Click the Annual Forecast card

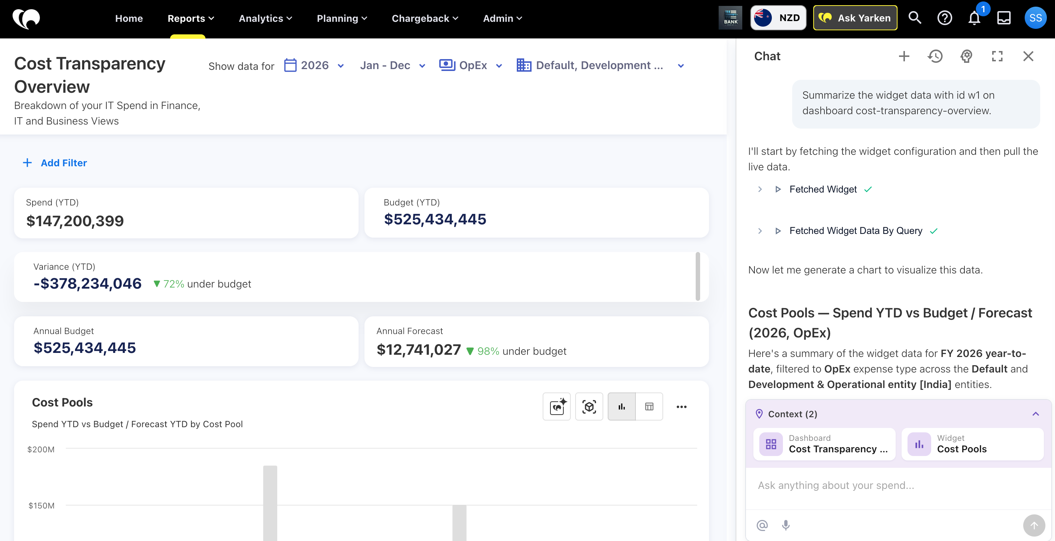pyautogui.click(x=536, y=341)
